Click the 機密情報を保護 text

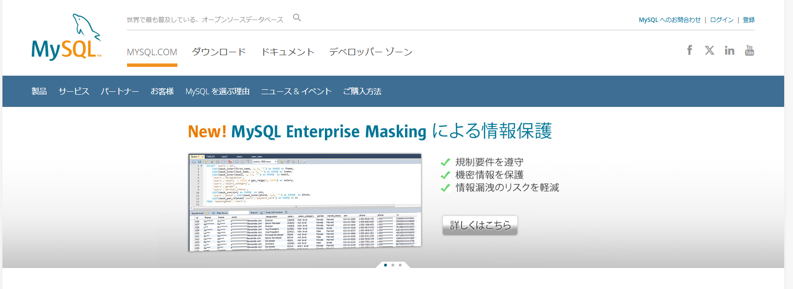(489, 175)
